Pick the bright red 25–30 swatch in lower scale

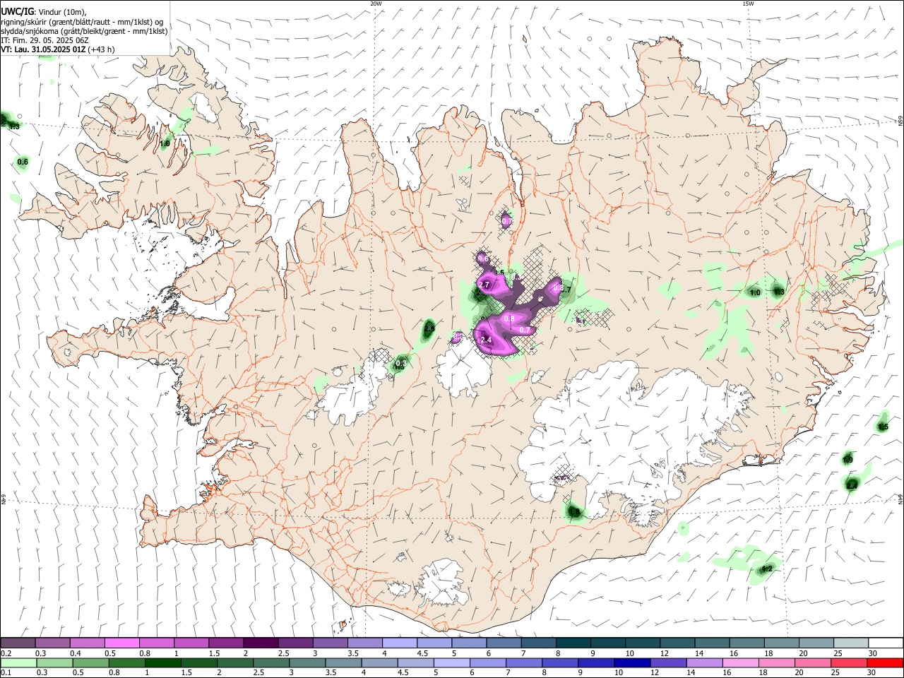(885, 663)
